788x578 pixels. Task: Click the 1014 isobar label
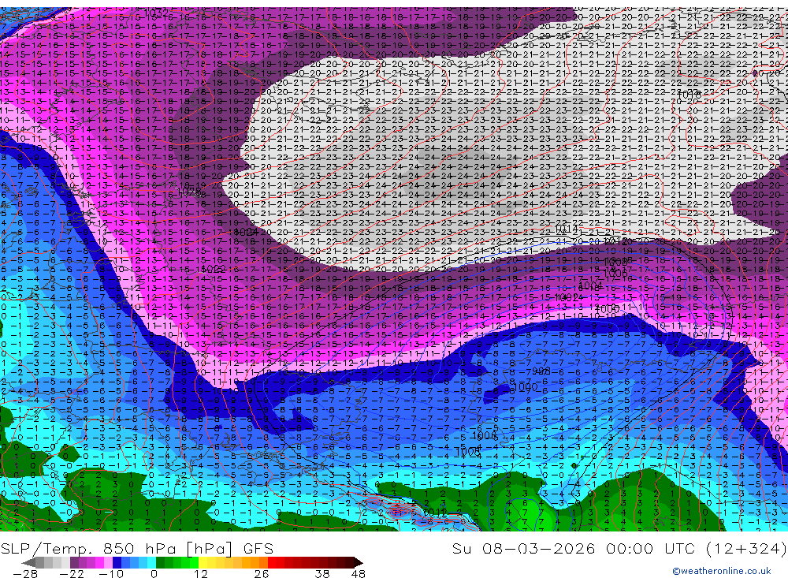[x=567, y=229]
